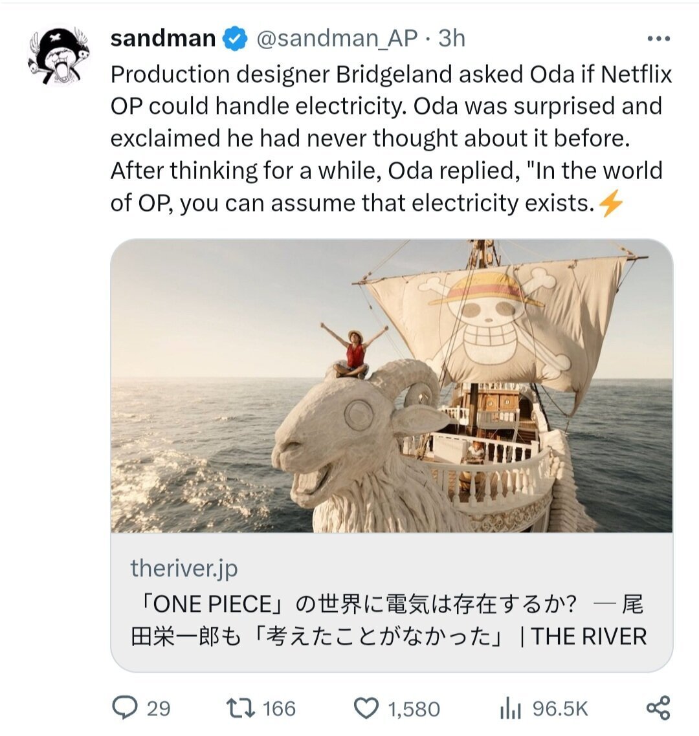Click the repost count 166
The height and width of the screenshot is (736, 699).
(279, 709)
